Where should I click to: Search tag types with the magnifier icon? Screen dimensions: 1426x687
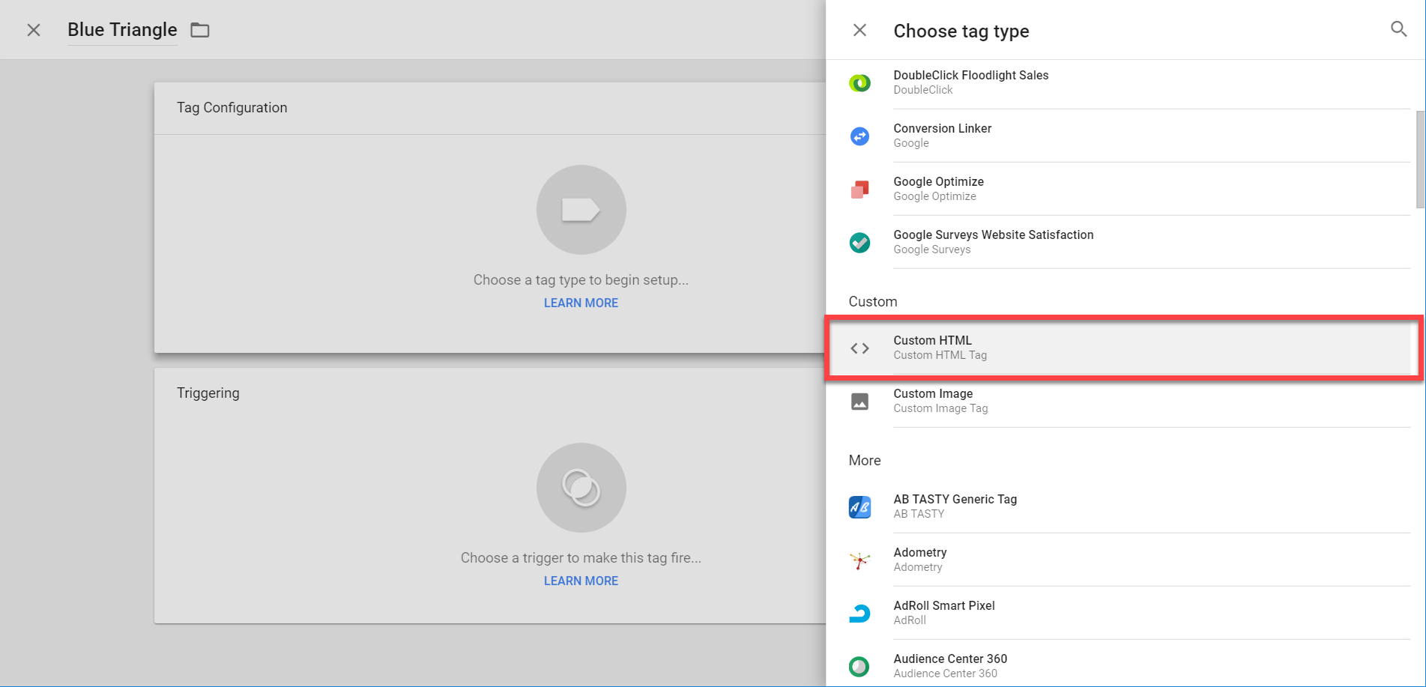[1398, 29]
